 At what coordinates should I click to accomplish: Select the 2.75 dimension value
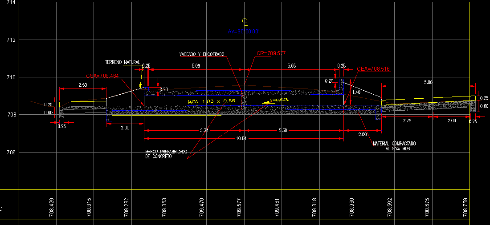click(x=406, y=121)
